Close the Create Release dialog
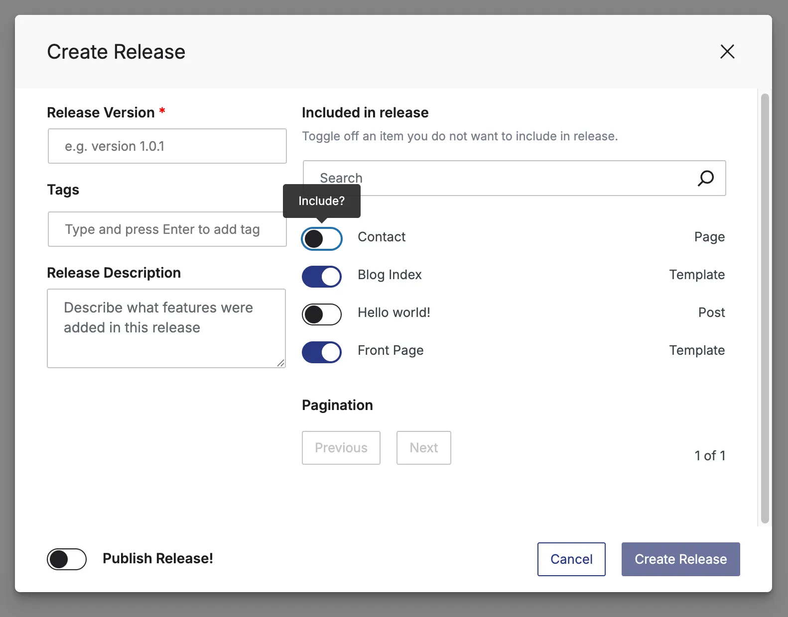 [727, 51]
